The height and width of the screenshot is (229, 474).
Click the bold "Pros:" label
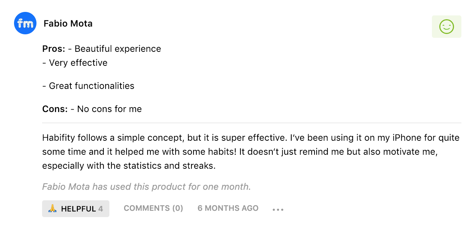click(x=54, y=49)
